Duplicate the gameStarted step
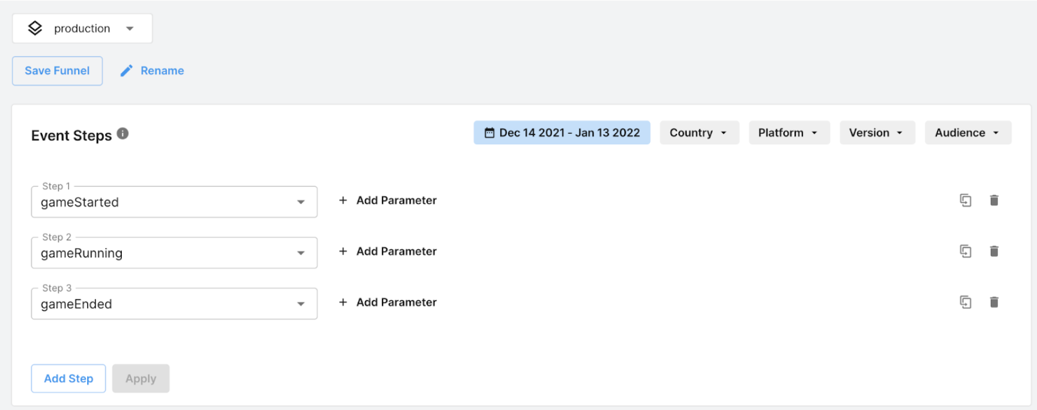1037x410 pixels. tap(965, 200)
